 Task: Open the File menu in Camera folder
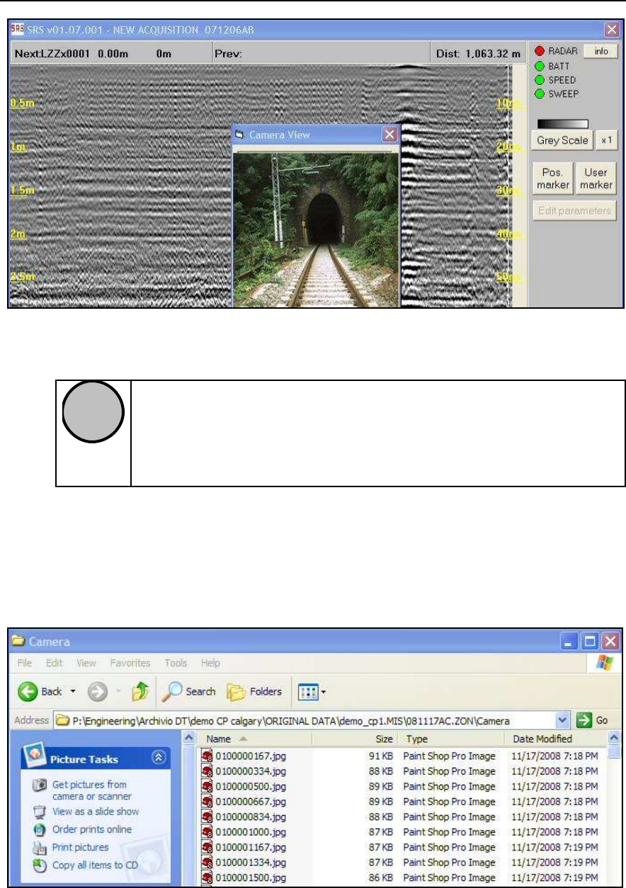click(25, 664)
